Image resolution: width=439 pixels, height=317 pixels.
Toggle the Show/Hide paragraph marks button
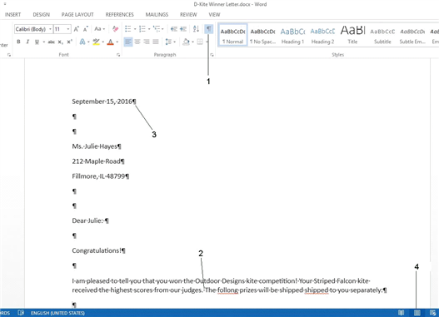pos(208,29)
